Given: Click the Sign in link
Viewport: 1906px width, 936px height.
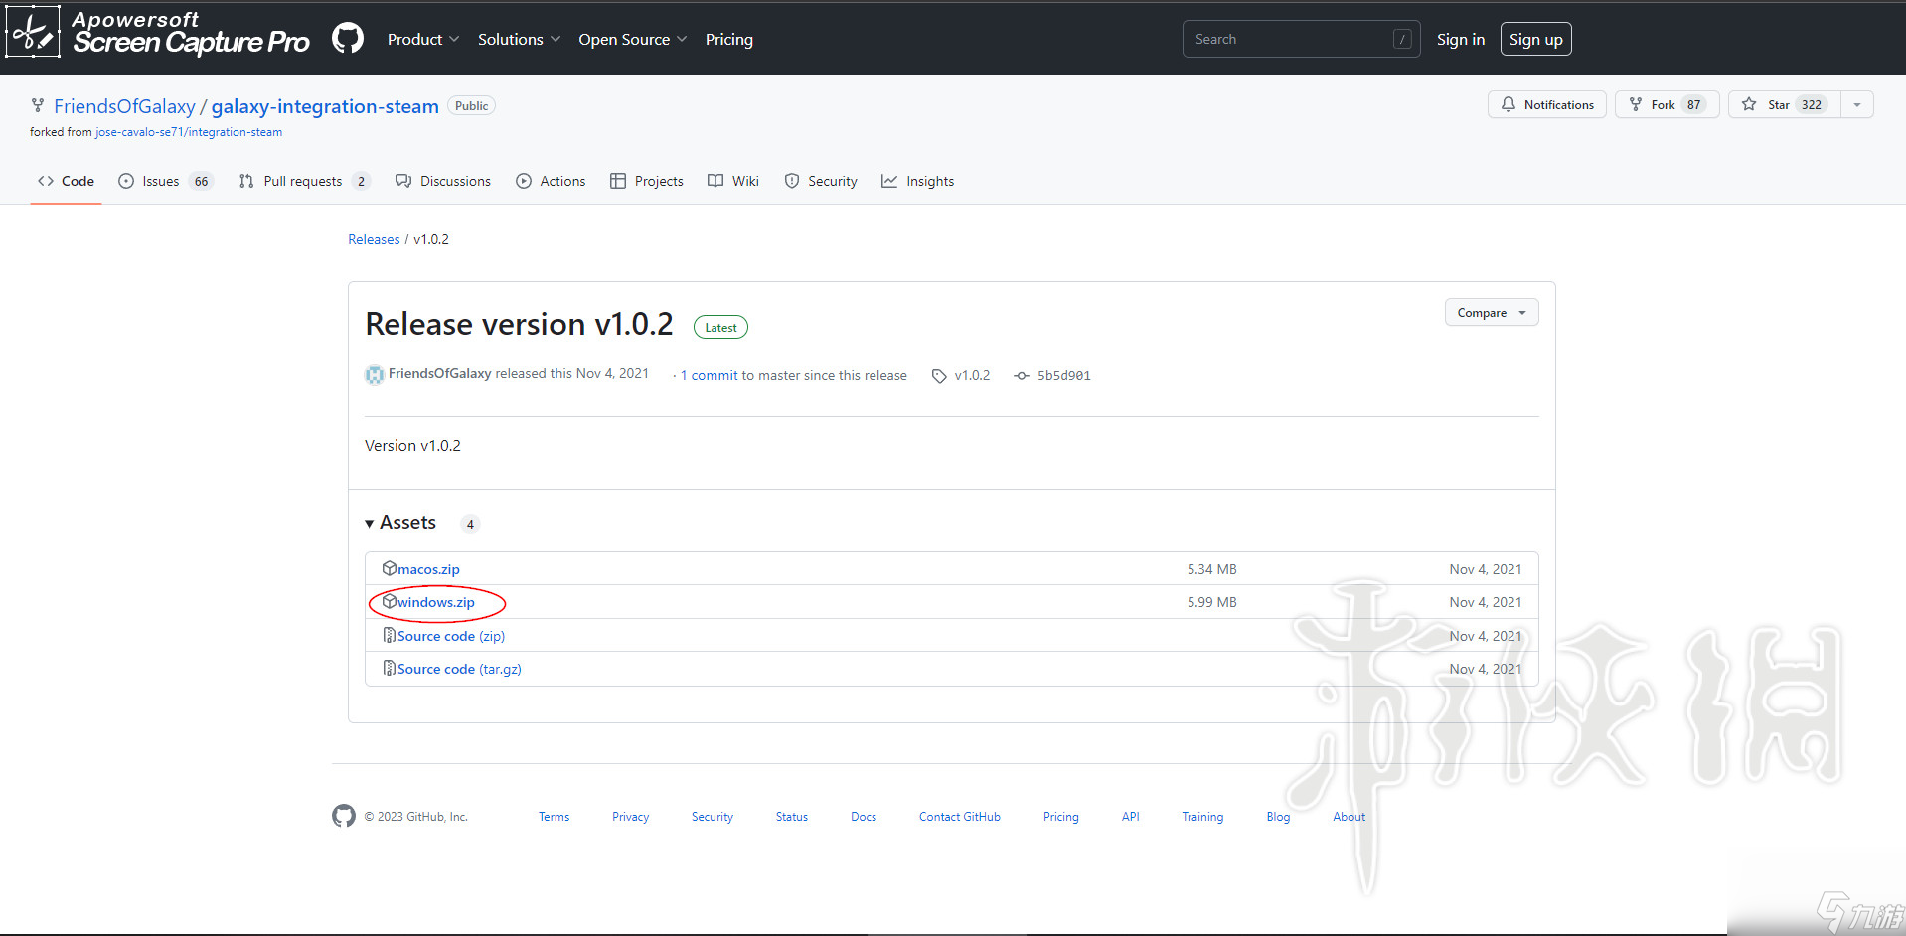Looking at the screenshot, I should pyautogui.click(x=1461, y=39).
